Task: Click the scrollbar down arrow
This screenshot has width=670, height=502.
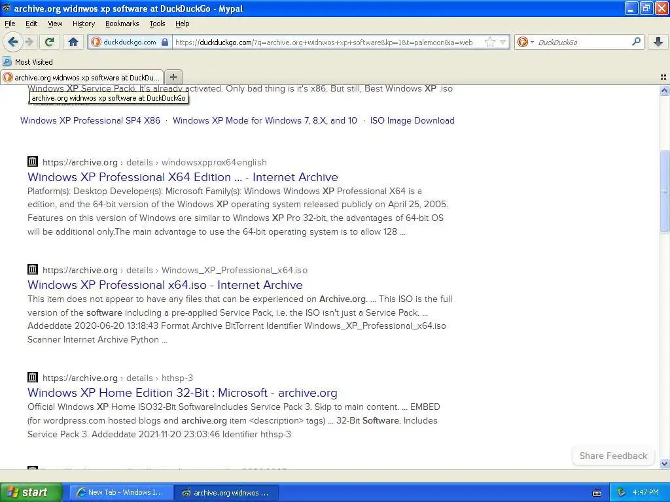Action: point(664,463)
